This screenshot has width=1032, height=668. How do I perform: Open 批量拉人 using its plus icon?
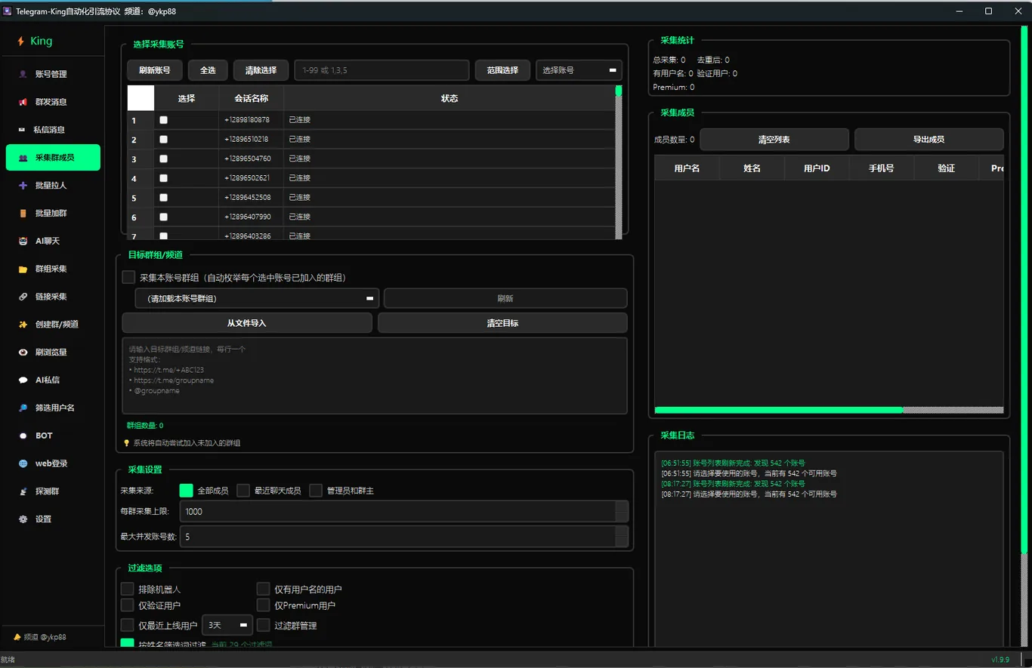tap(23, 185)
